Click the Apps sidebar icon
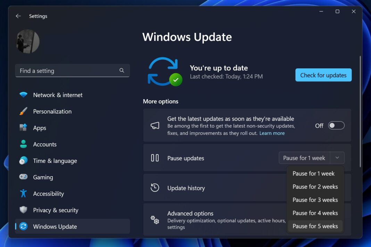371x247 pixels. (x=23, y=128)
